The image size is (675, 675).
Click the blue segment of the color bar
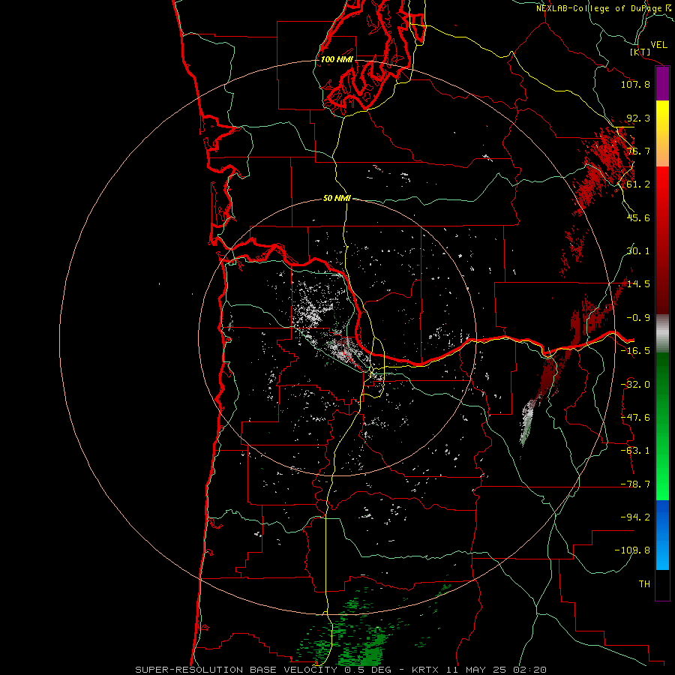tap(662, 535)
